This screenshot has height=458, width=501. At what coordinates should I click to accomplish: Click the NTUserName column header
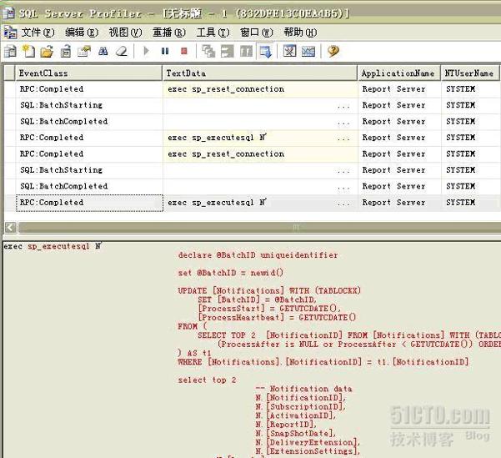coord(469,73)
